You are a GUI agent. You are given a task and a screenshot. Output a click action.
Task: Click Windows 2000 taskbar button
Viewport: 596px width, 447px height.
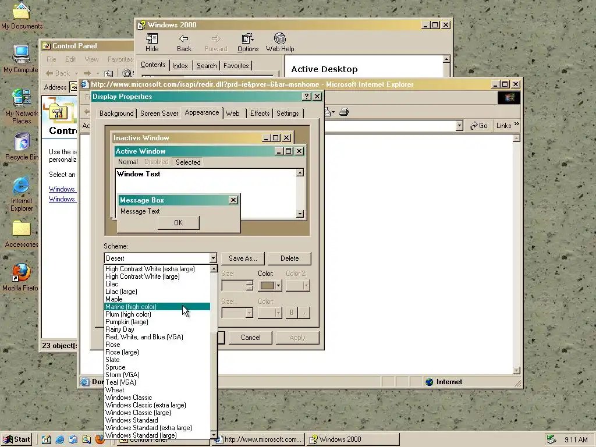[353, 440]
